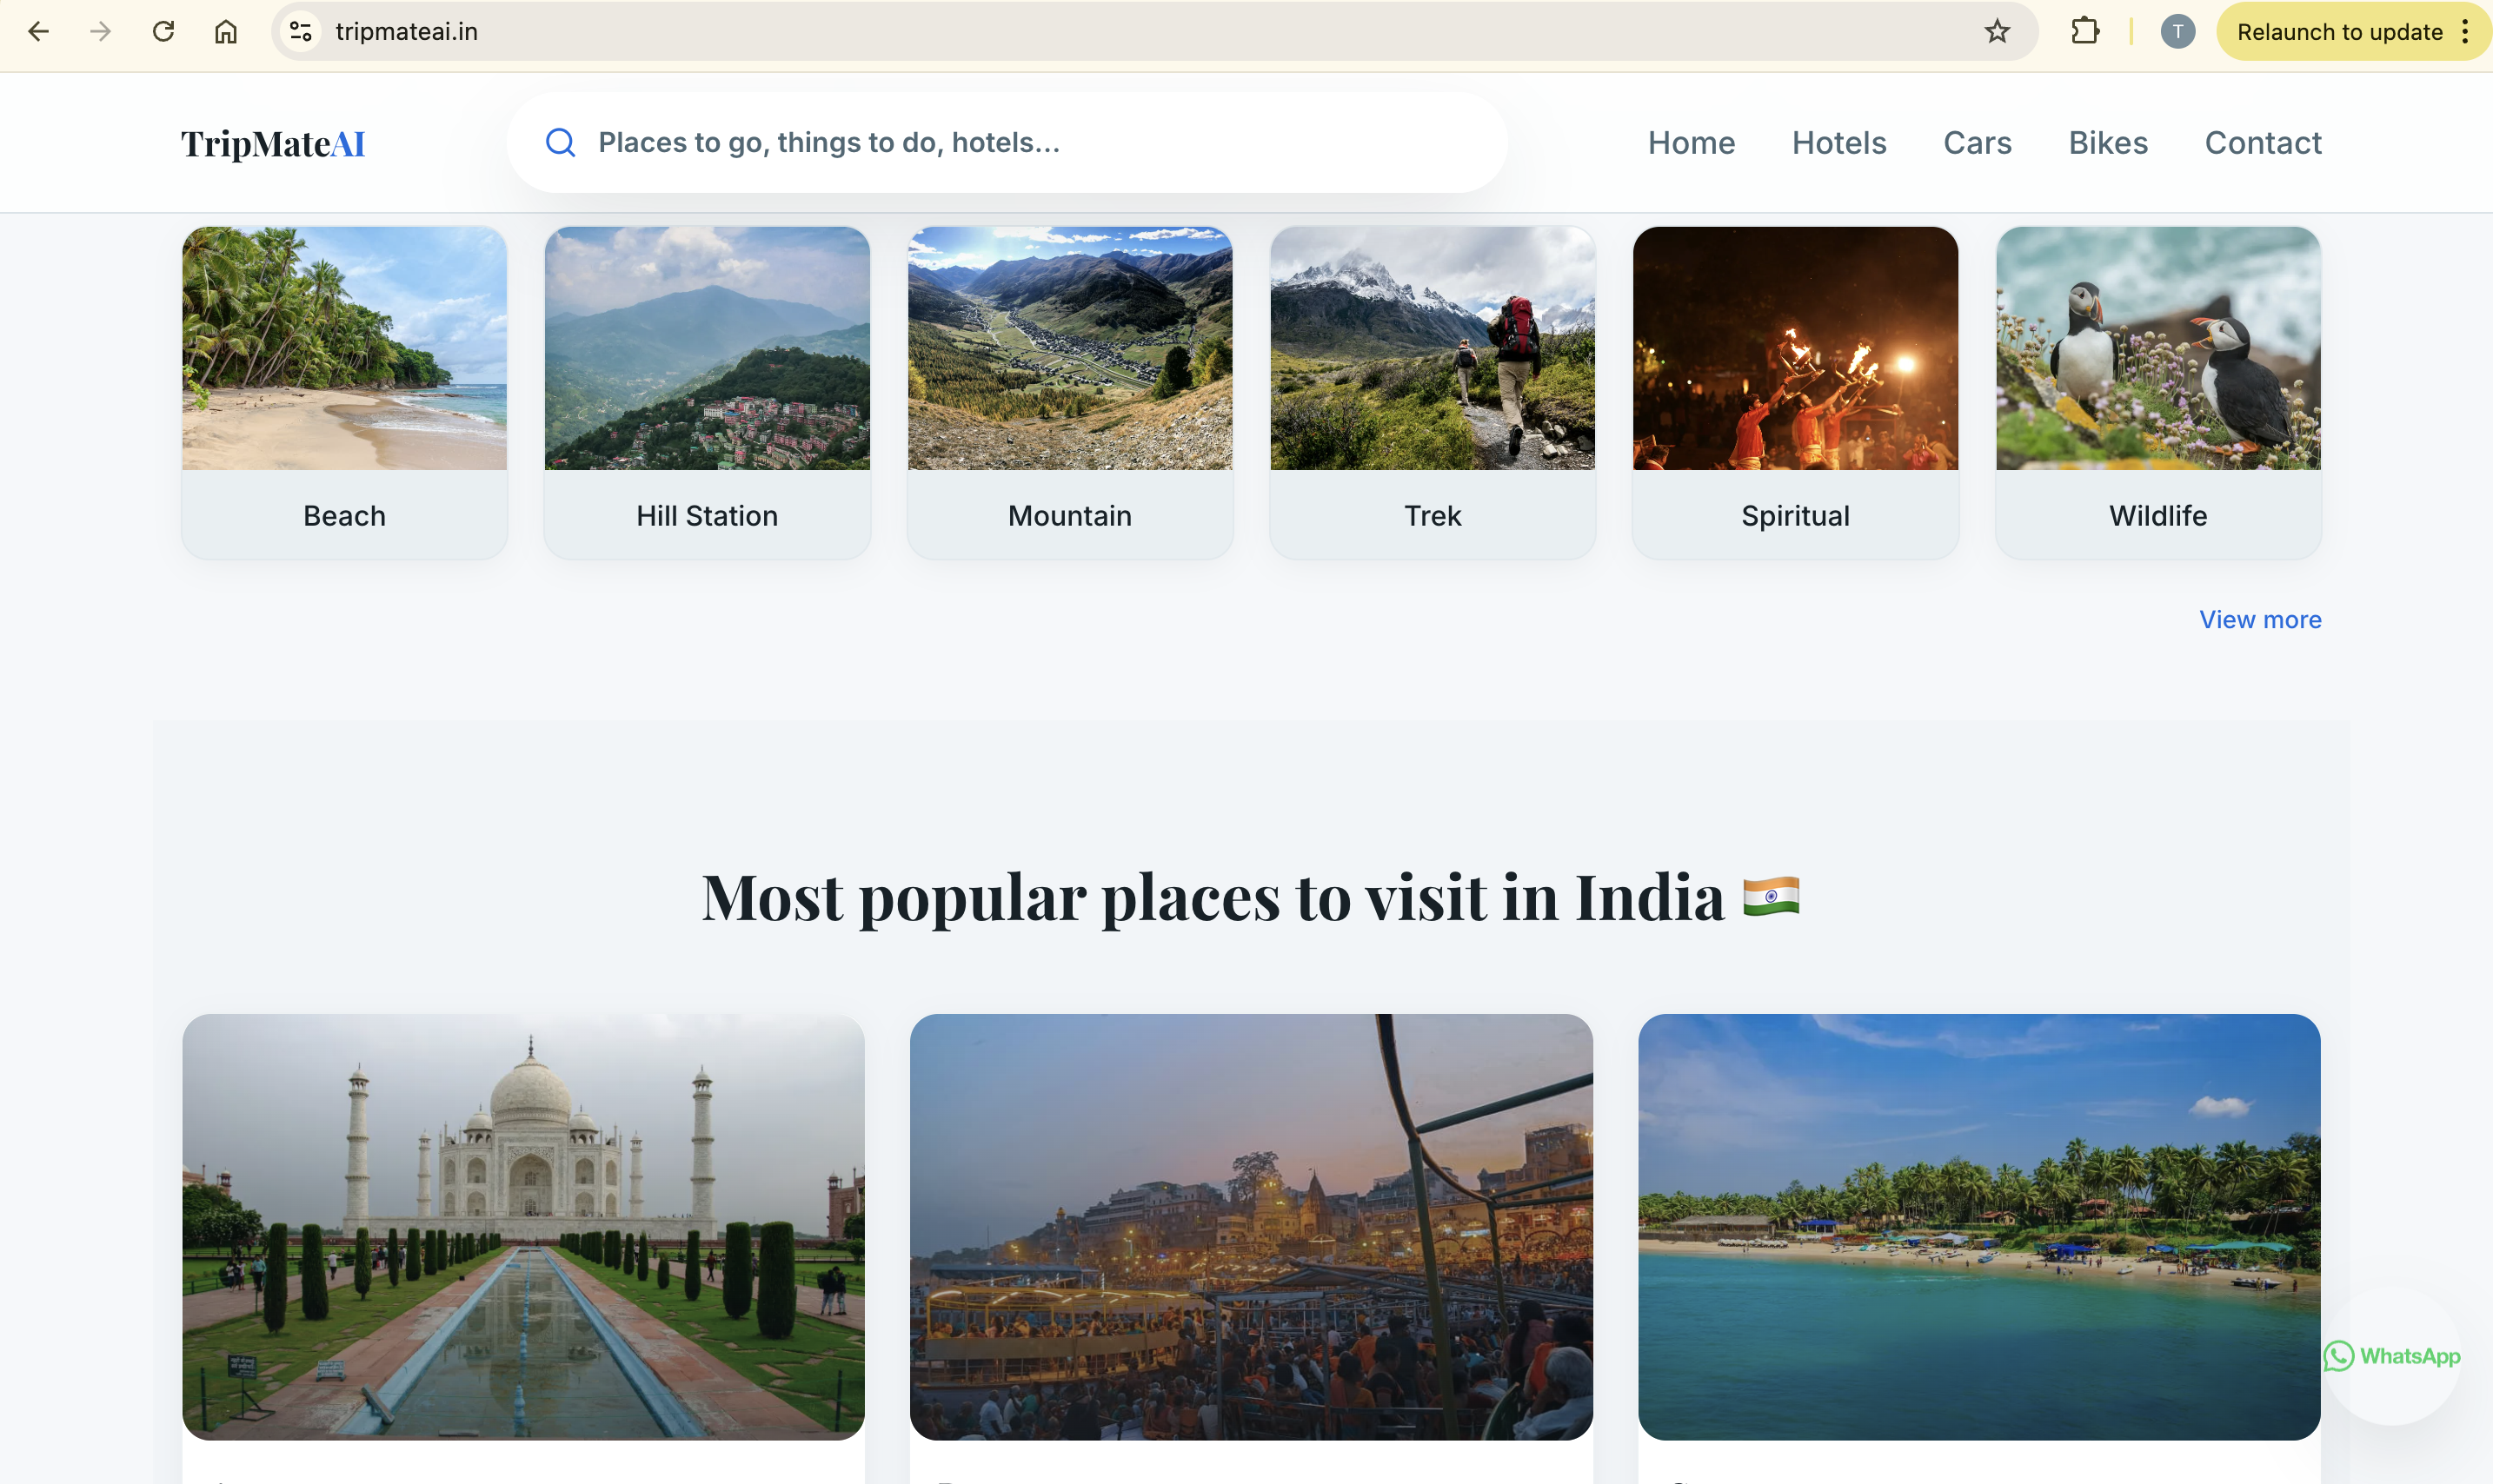Click the browser home icon

coord(225,31)
